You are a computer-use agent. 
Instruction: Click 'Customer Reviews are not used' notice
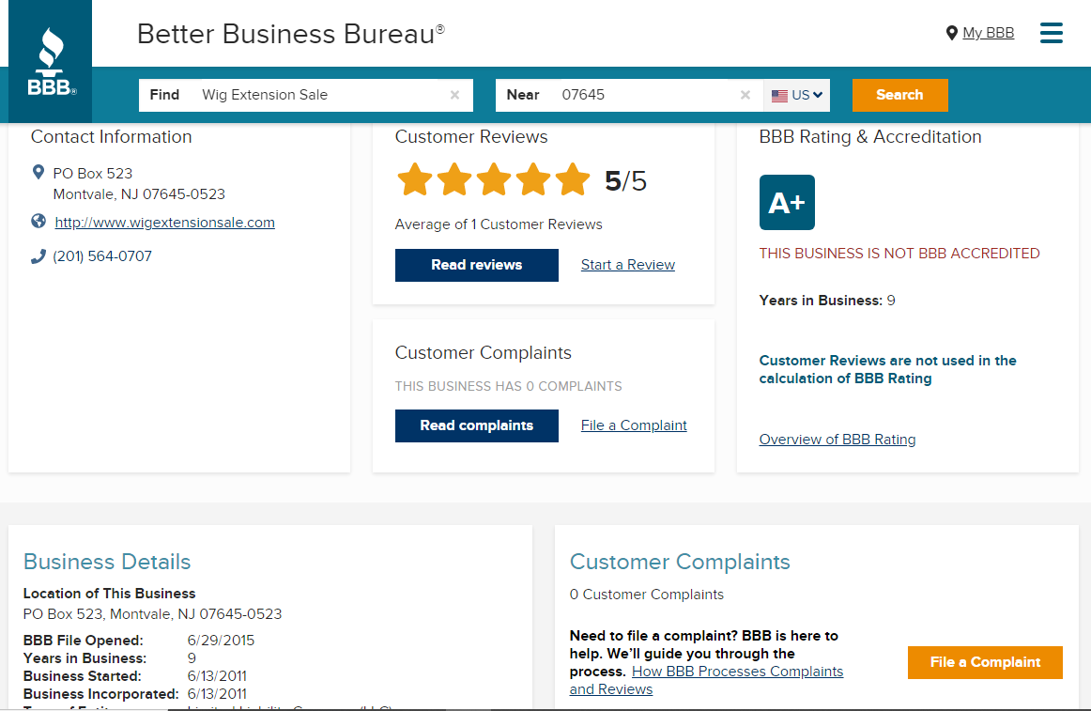[888, 370]
